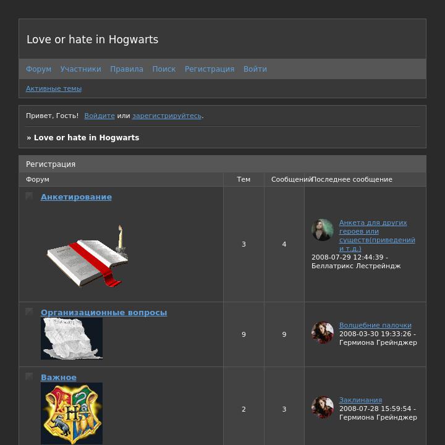The height and width of the screenshot is (445, 445).
Task: Click the breadcrumb » Love or hate in Hogwarts
Action: click(83, 138)
